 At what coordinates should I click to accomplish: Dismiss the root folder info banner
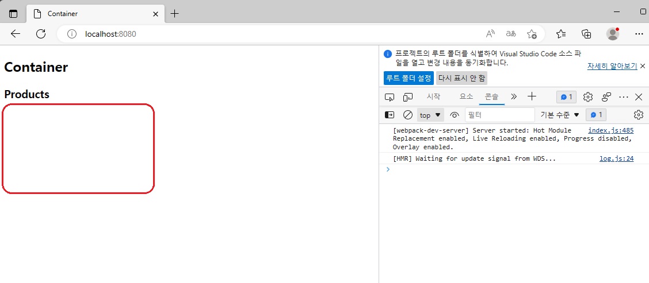pos(643,65)
